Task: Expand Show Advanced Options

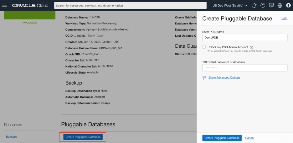Action: (x=224, y=77)
